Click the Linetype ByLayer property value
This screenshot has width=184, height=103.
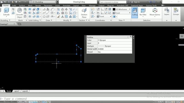[x=115, y=46]
